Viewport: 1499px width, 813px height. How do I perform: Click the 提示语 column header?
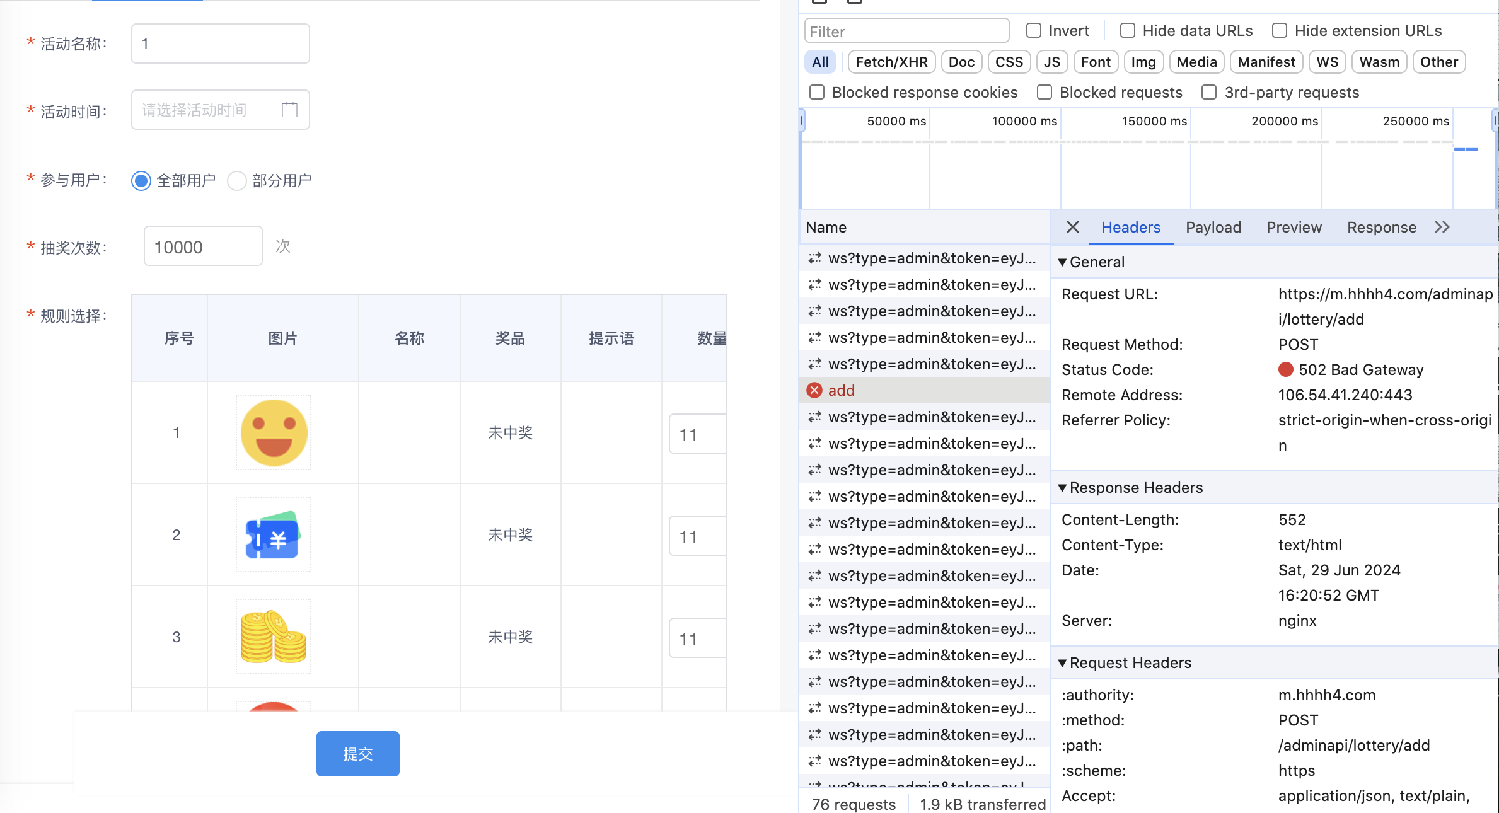pos(611,338)
